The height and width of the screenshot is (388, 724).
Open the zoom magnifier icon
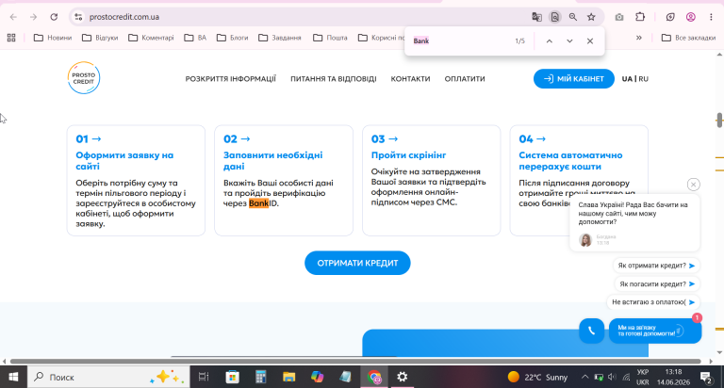pos(573,17)
